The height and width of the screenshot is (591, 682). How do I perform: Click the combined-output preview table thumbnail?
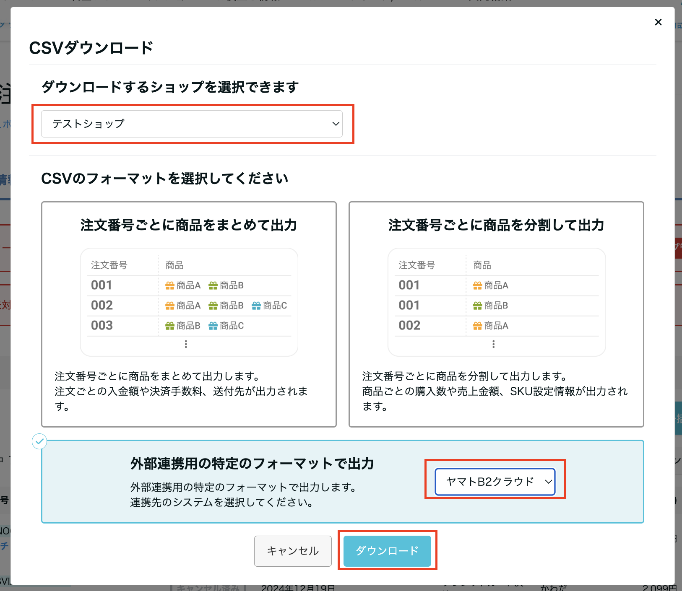click(189, 302)
